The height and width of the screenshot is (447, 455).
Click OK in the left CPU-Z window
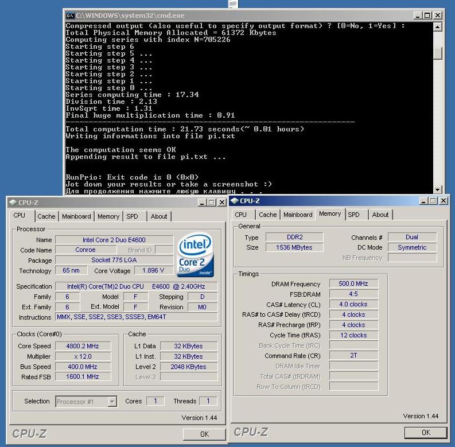pos(204,434)
